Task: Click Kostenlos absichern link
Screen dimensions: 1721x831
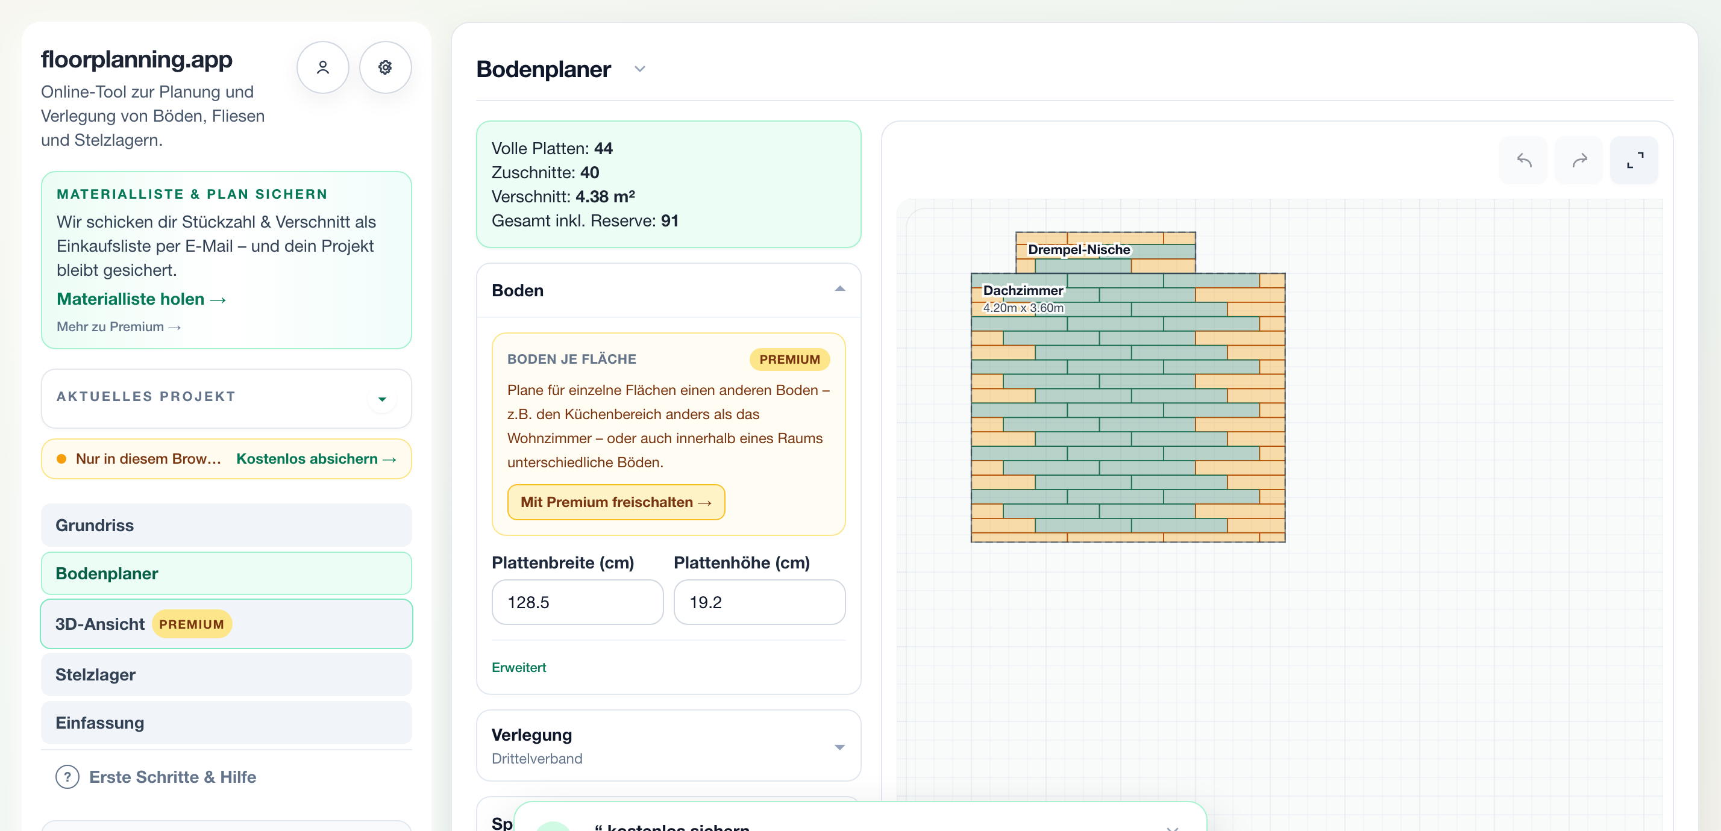Action: (317, 458)
